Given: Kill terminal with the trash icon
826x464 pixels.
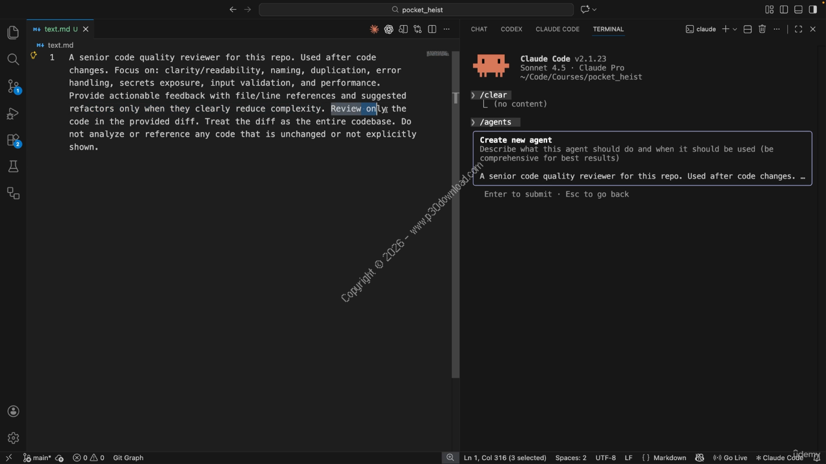Looking at the screenshot, I should coord(762,29).
